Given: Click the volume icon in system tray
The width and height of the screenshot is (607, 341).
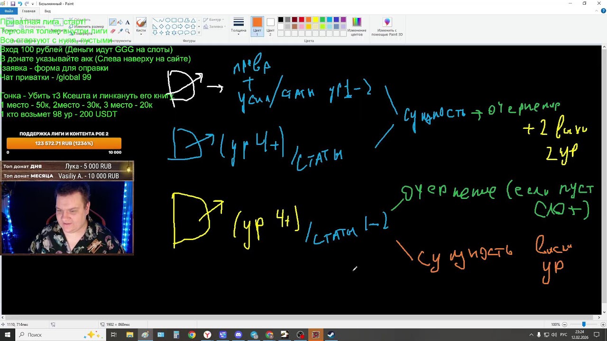Looking at the screenshot, I should 554,335.
